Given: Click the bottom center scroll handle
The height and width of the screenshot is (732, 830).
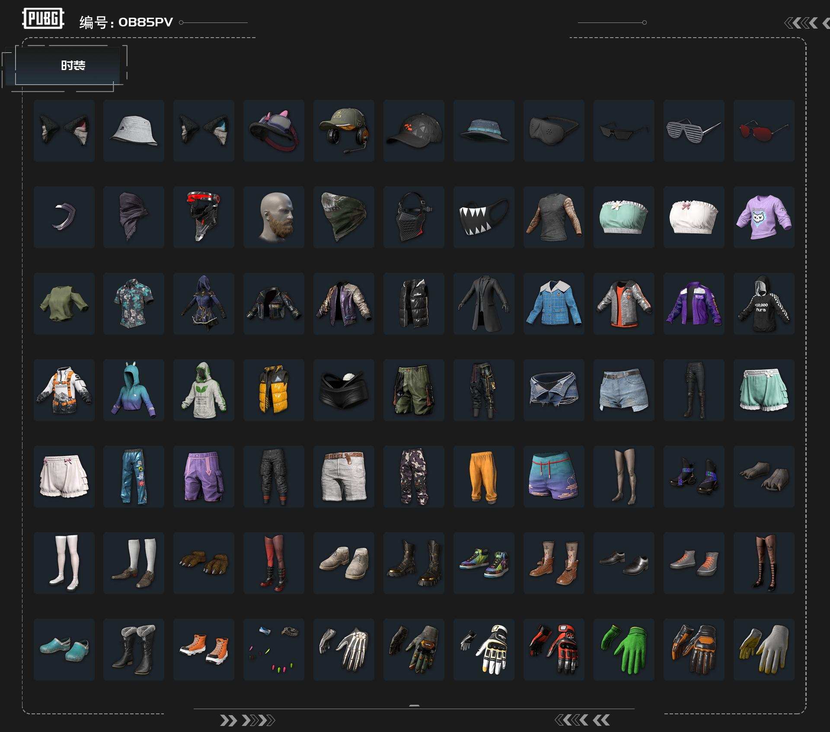Looking at the screenshot, I should pos(414,706).
